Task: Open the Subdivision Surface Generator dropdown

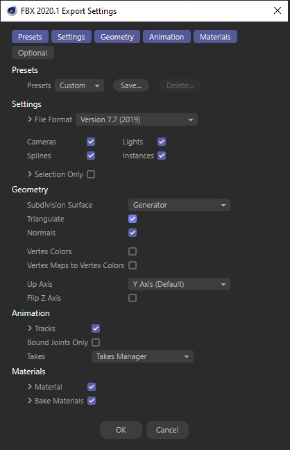Action: point(179,205)
